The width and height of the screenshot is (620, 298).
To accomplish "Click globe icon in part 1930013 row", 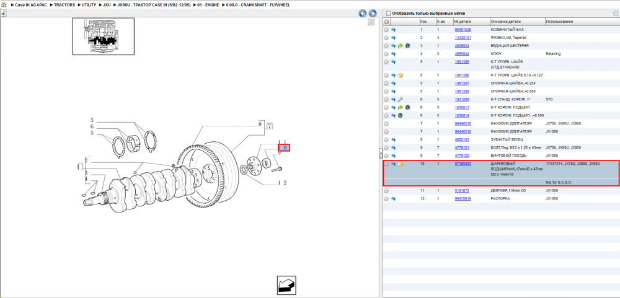I will (407, 107).
